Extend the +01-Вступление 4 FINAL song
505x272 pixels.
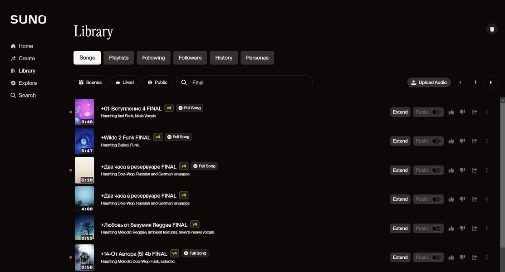click(x=400, y=112)
